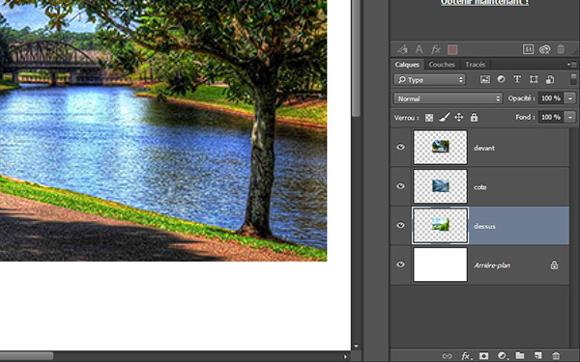Screen dimensions: 580x362
Task: Hide the Arrière-plan layer
Action: [400, 265]
